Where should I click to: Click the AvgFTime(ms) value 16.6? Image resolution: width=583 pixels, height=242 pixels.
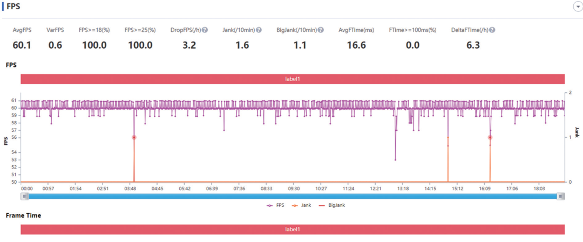(356, 45)
